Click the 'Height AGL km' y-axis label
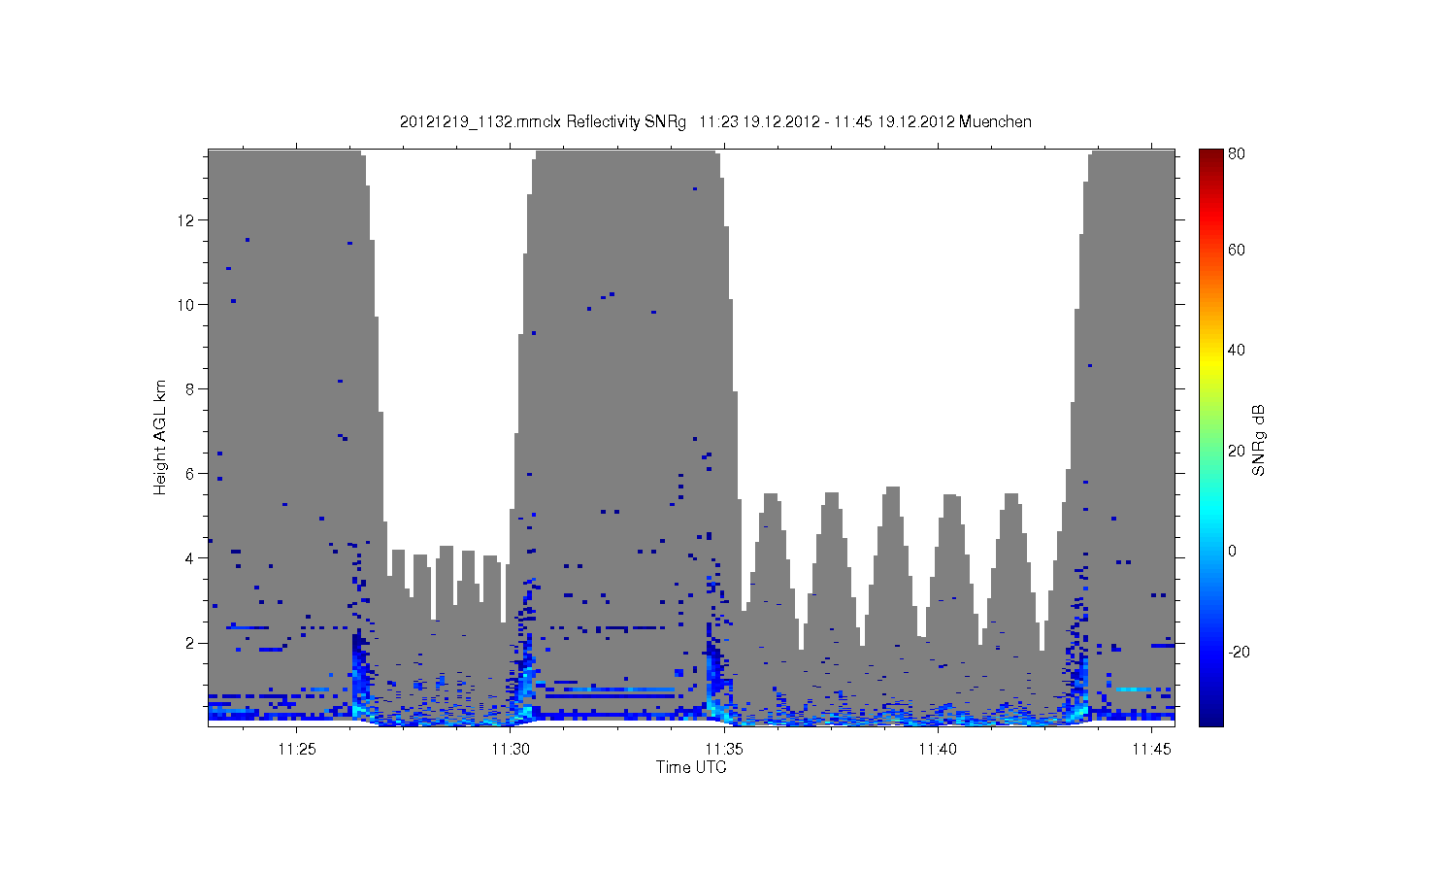The width and height of the screenshot is (1456, 874). (x=160, y=437)
